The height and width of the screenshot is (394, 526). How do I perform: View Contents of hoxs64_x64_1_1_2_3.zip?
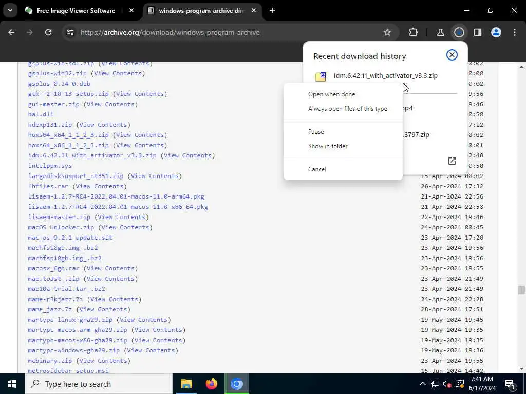coord(140,135)
